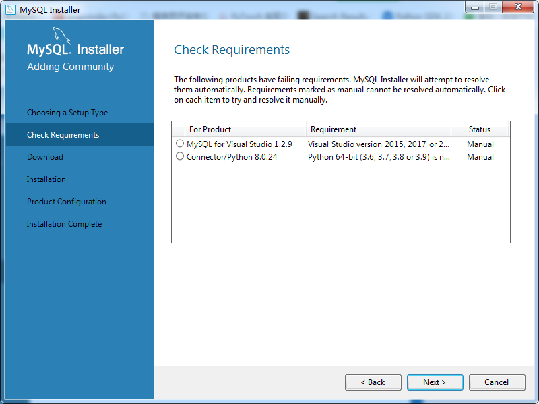Click the Python 64-bit requirement cell

pyautogui.click(x=379, y=157)
